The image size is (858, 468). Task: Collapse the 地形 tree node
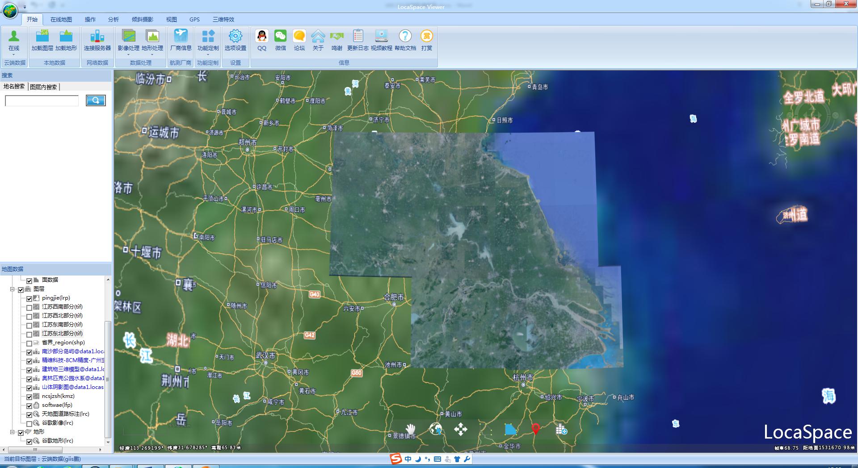tap(13, 432)
